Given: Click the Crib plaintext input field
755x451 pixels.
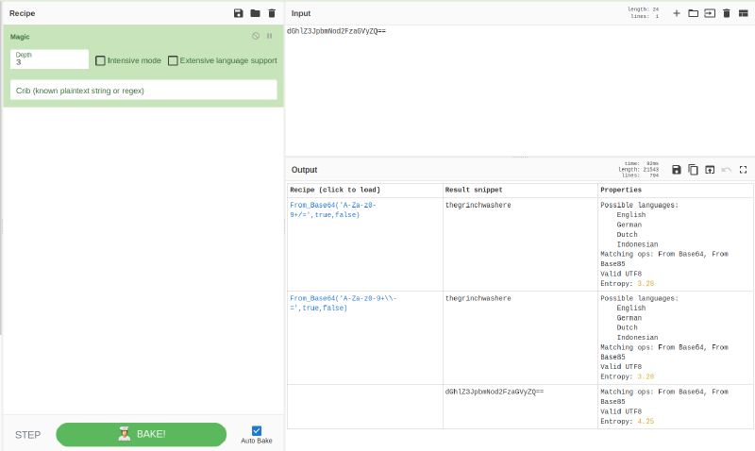Looking at the screenshot, I should pos(143,90).
